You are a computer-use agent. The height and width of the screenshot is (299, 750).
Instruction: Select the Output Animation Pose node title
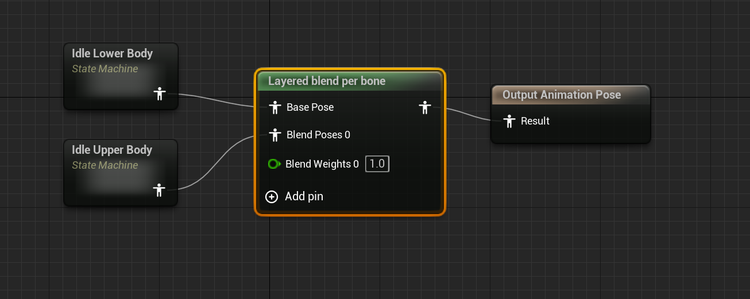click(x=562, y=95)
